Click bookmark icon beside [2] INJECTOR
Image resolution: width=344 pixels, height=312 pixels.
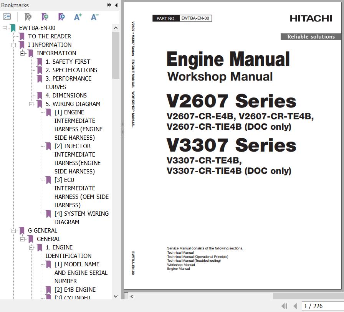(x=48, y=146)
